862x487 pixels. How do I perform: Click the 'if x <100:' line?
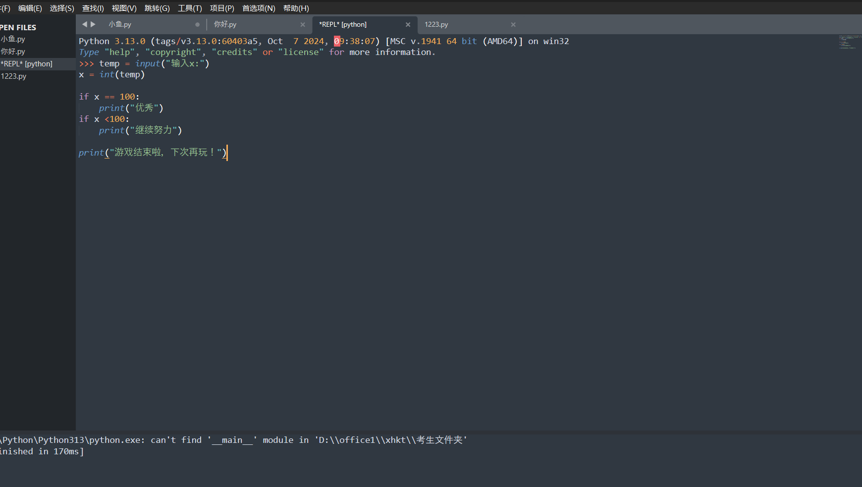[x=104, y=119]
